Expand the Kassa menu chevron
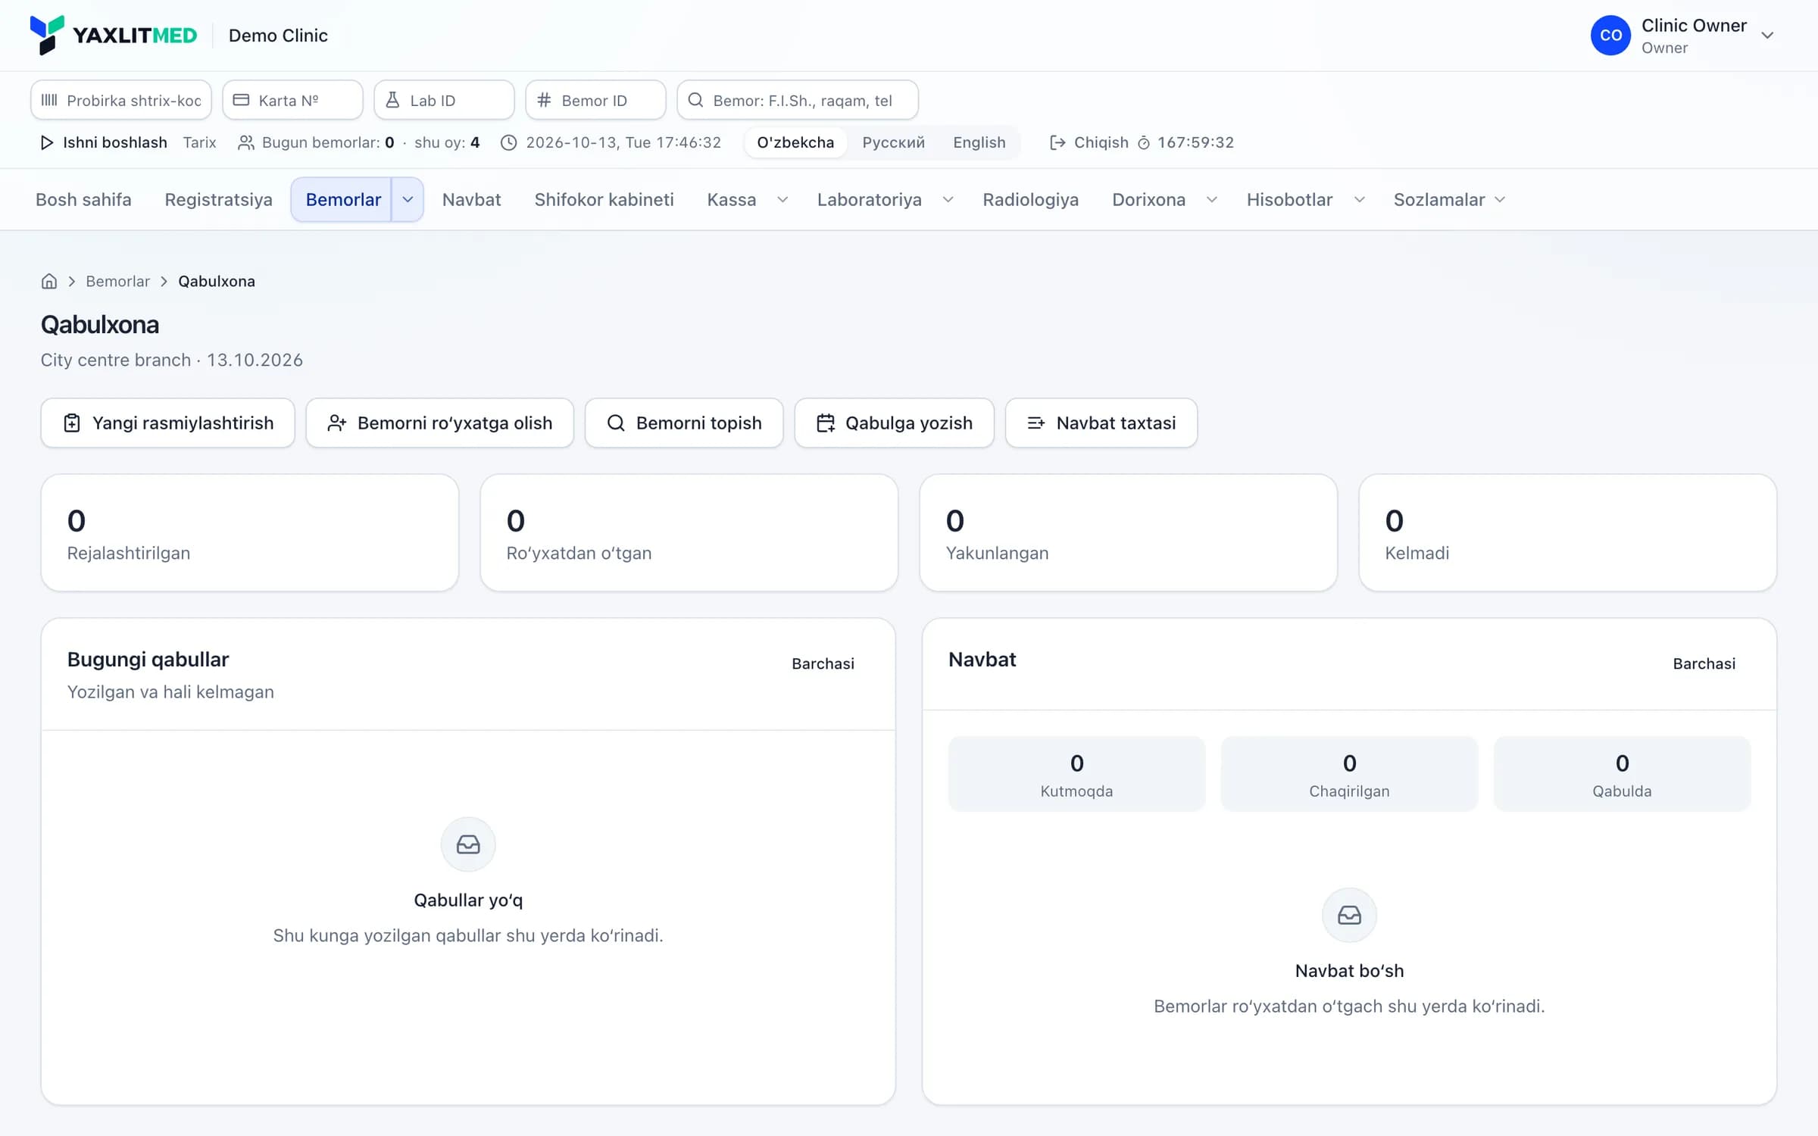 pyautogui.click(x=782, y=199)
